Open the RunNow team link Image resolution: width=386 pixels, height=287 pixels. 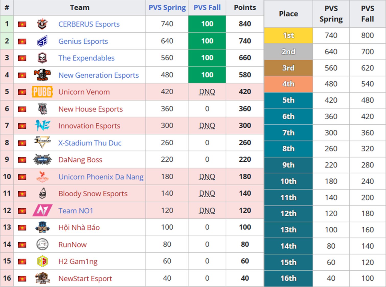click(x=73, y=244)
